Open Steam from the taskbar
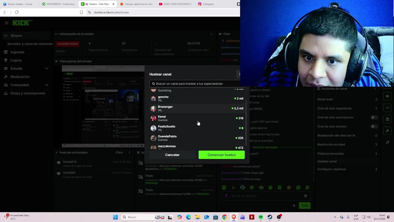The height and width of the screenshot is (222, 394). pos(270,217)
